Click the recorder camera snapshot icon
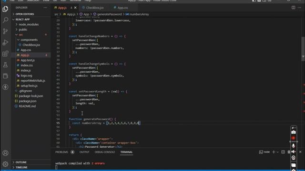This screenshot has width=305, height=171. tap(294, 133)
